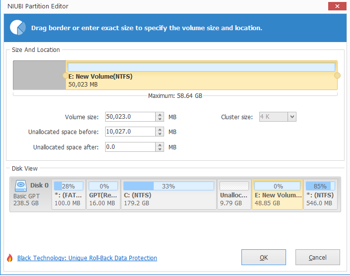Click left border handle of E: volume
Viewport: 350px width, 276px height.
click(65, 76)
